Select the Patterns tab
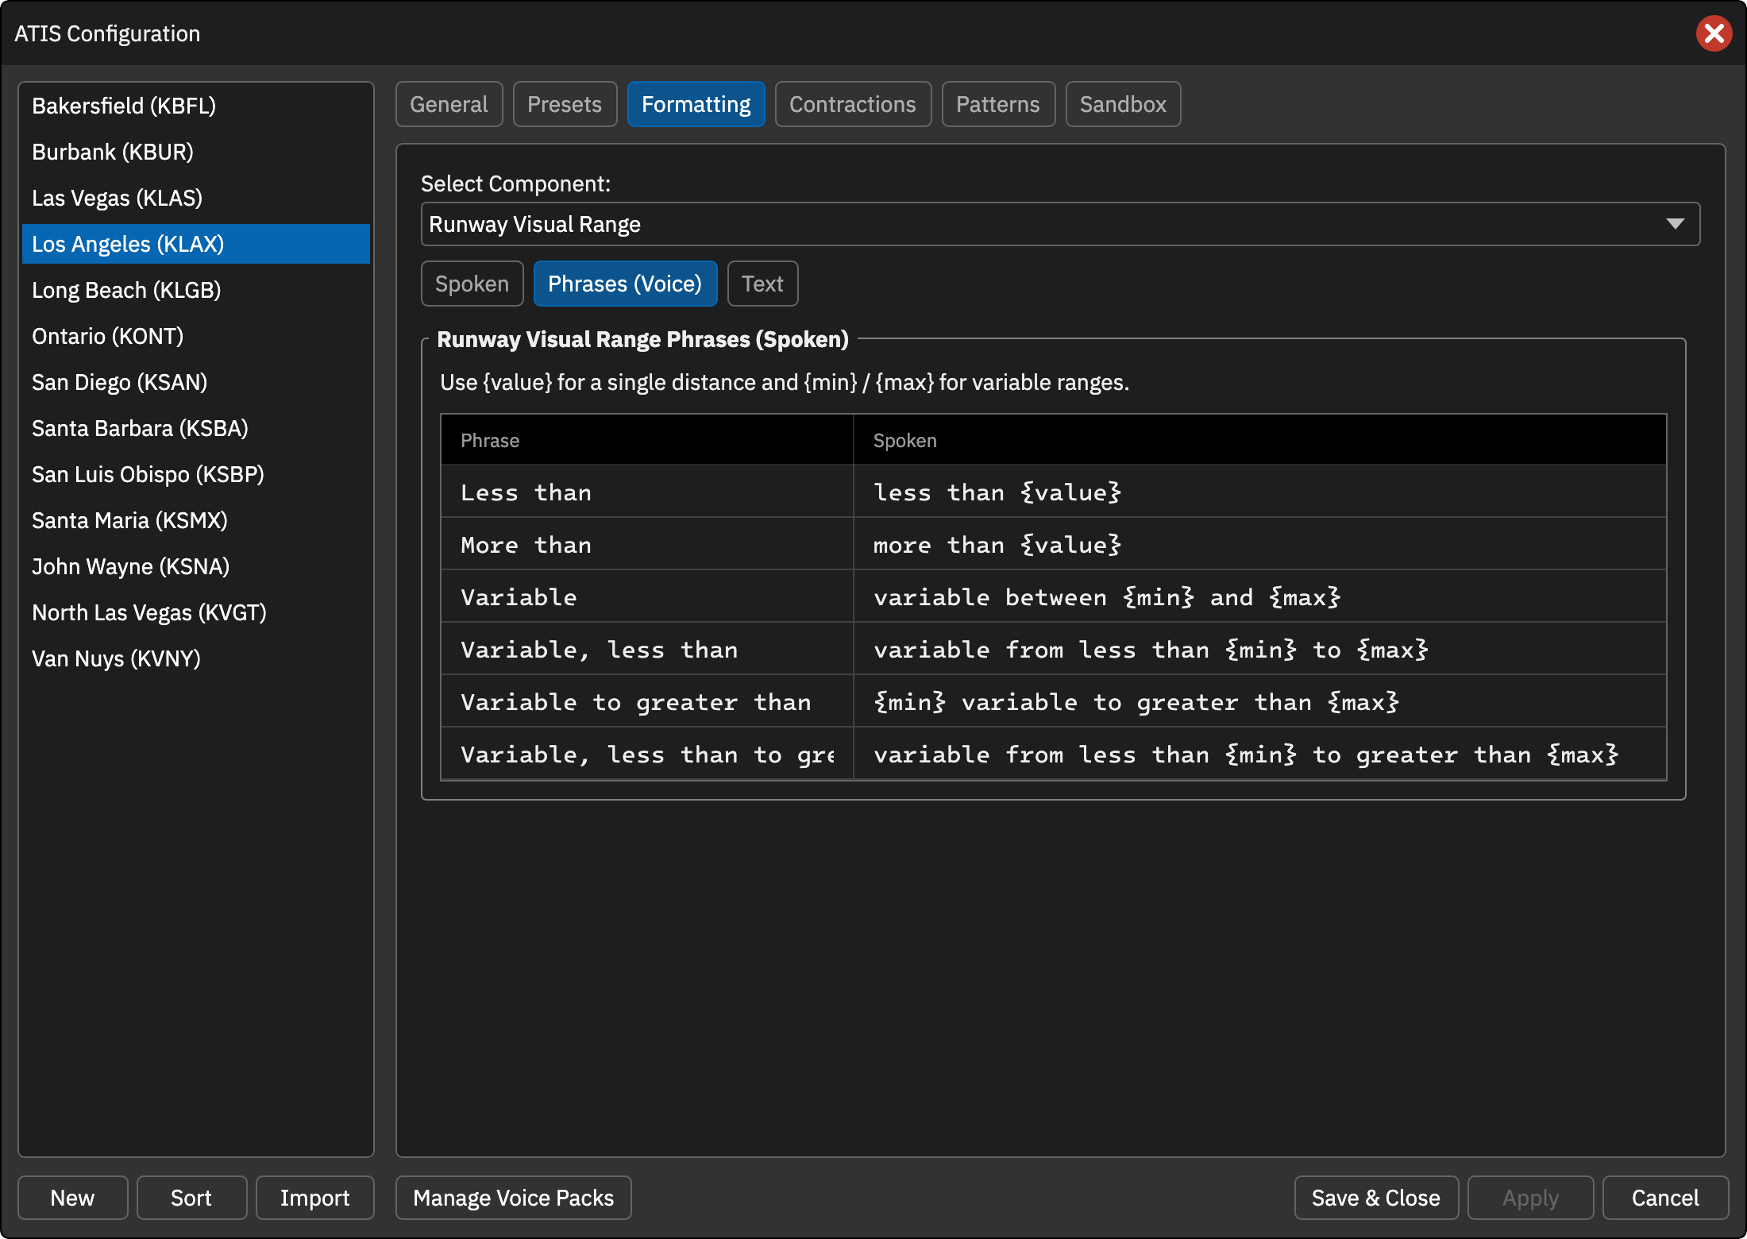The width and height of the screenshot is (1747, 1239). (998, 104)
